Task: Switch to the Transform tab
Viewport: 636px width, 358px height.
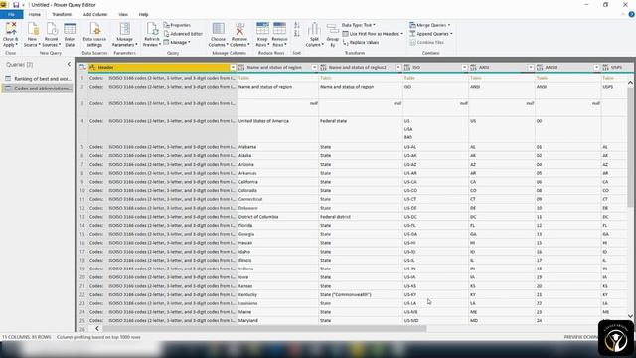Action: [x=62, y=14]
